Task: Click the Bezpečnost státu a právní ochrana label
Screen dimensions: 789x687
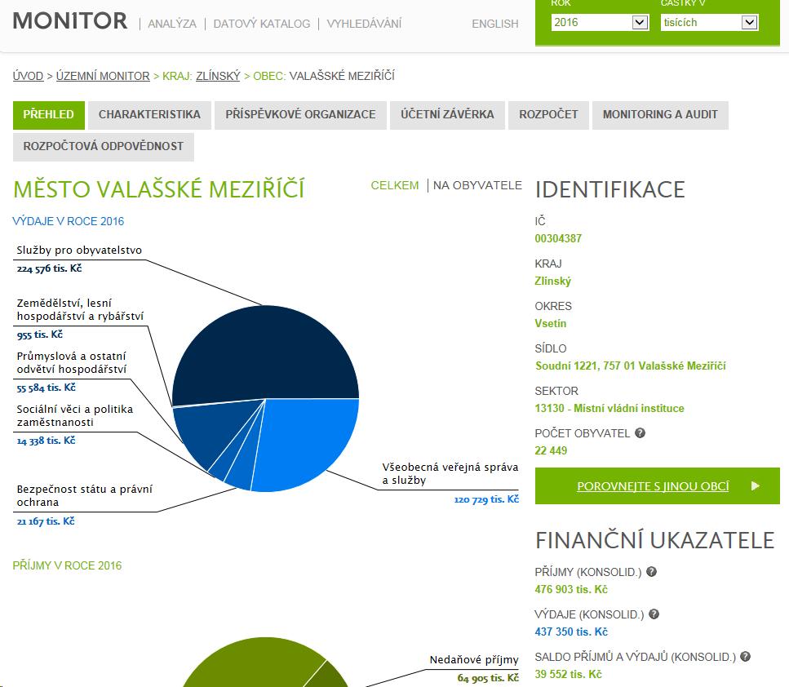Action: click(x=85, y=496)
